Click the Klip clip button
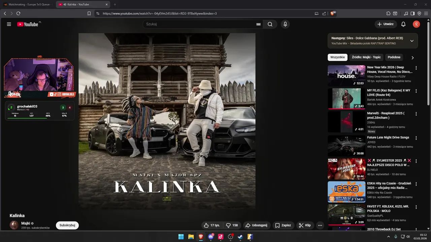The image size is (431, 242). click(305, 225)
